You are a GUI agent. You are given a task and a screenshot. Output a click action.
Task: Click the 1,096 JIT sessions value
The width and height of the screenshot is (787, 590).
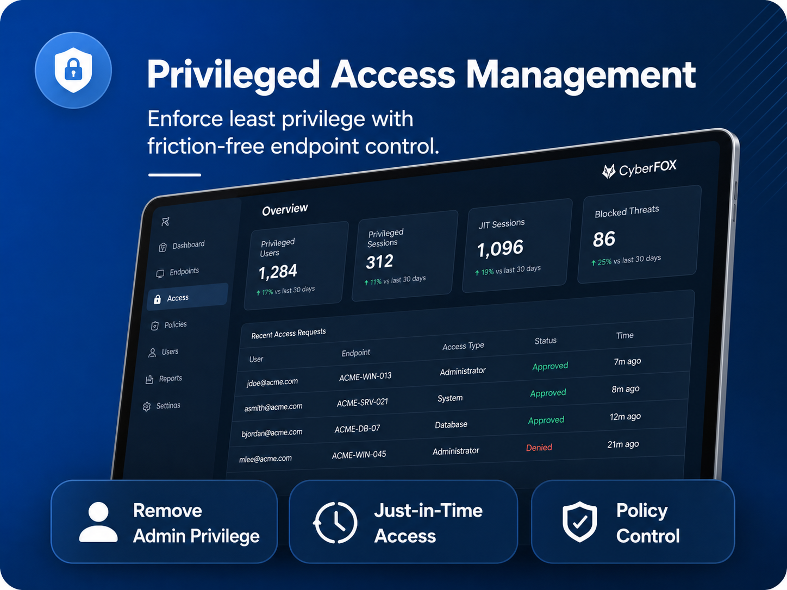[500, 249]
